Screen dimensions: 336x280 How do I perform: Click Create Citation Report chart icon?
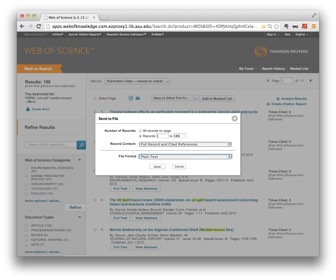pyautogui.click(x=268, y=104)
